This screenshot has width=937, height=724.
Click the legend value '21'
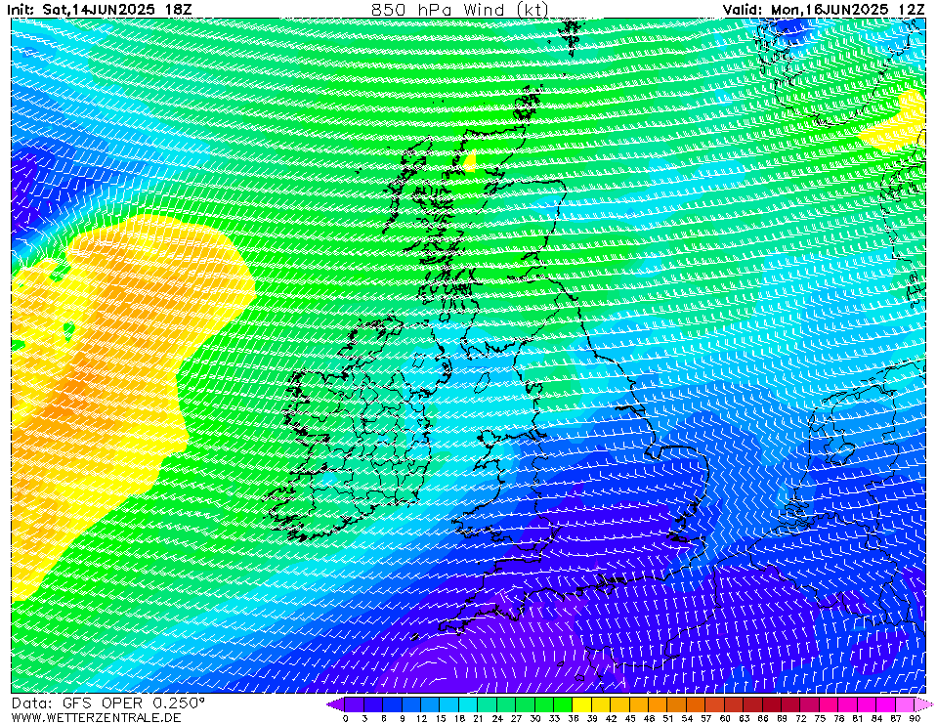pyautogui.click(x=478, y=718)
